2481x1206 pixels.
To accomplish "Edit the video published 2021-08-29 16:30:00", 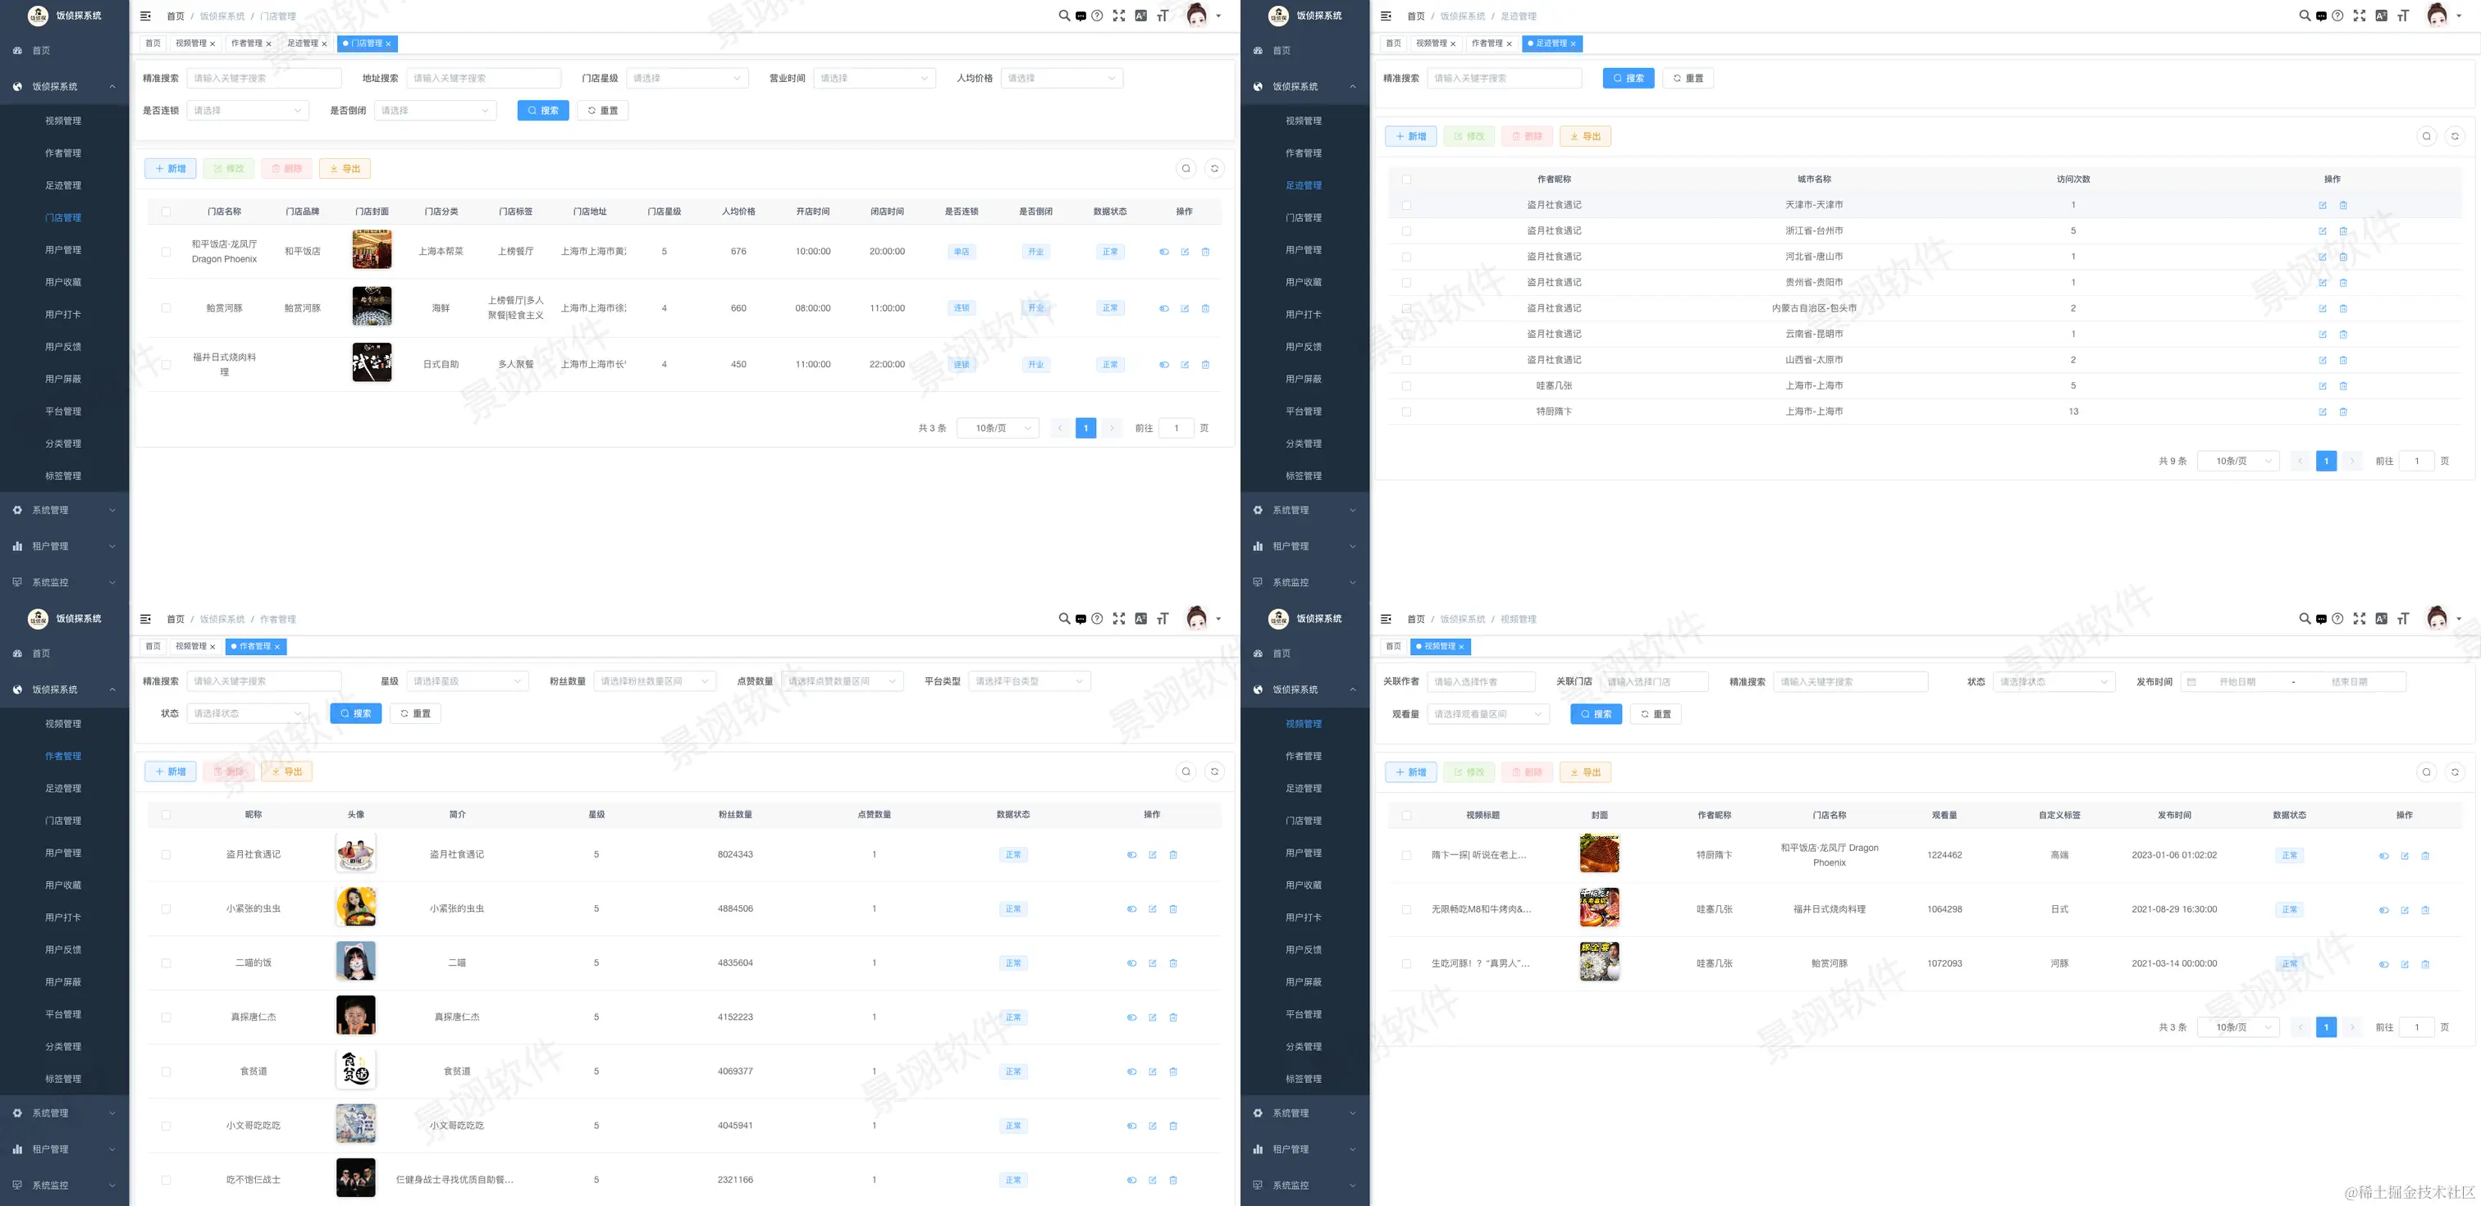I will click(x=2404, y=909).
